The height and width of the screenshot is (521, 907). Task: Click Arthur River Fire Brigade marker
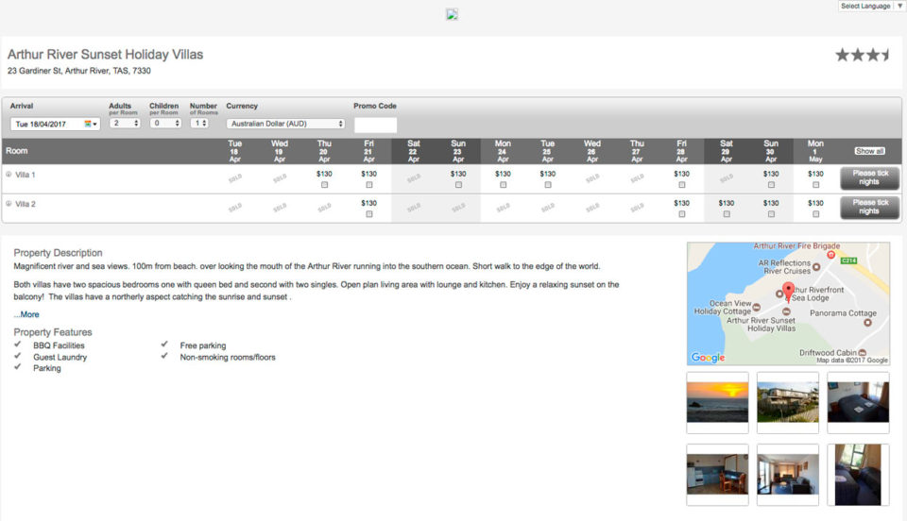tap(830, 254)
